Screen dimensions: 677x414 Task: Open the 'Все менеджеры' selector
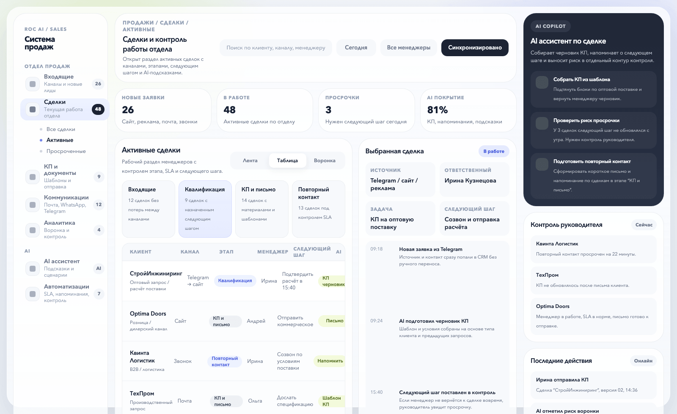pyautogui.click(x=409, y=48)
